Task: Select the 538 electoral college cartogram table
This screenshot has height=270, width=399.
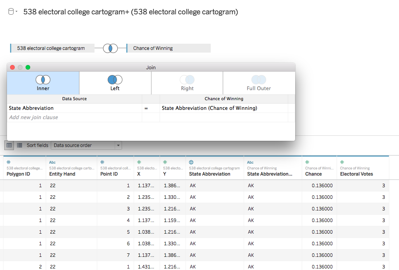Action: (x=52, y=48)
